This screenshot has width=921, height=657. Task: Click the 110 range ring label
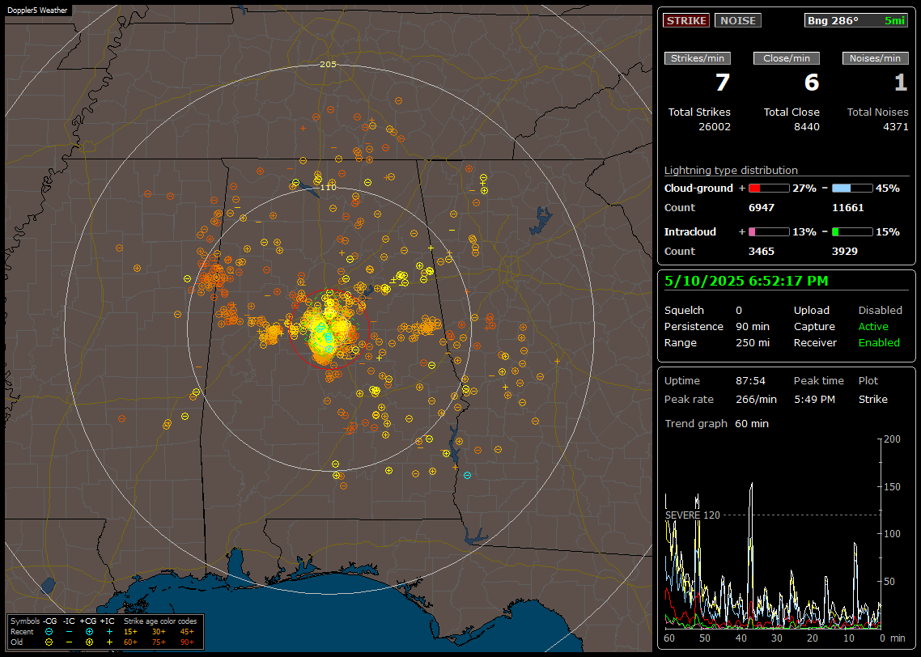pos(328,187)
